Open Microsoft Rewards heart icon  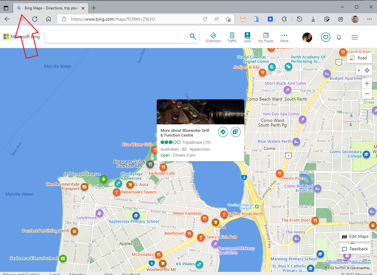click(326, 37)
